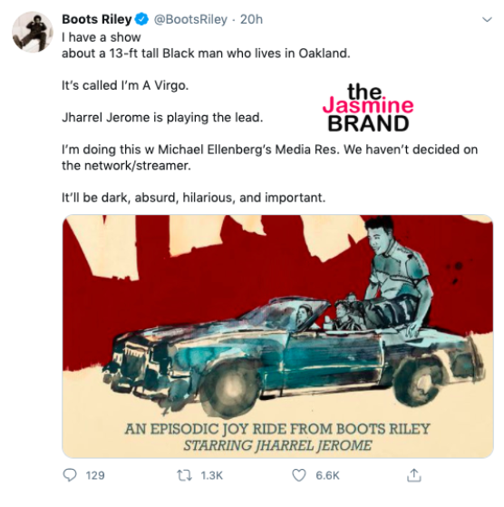View the I'm A Virgo poster image
The image size is (504, 507).
coord(278,336)
